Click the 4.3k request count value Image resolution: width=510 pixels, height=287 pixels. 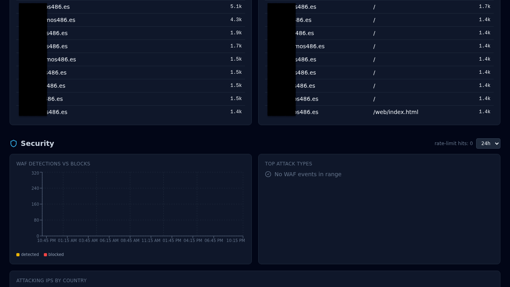point(236,20)
